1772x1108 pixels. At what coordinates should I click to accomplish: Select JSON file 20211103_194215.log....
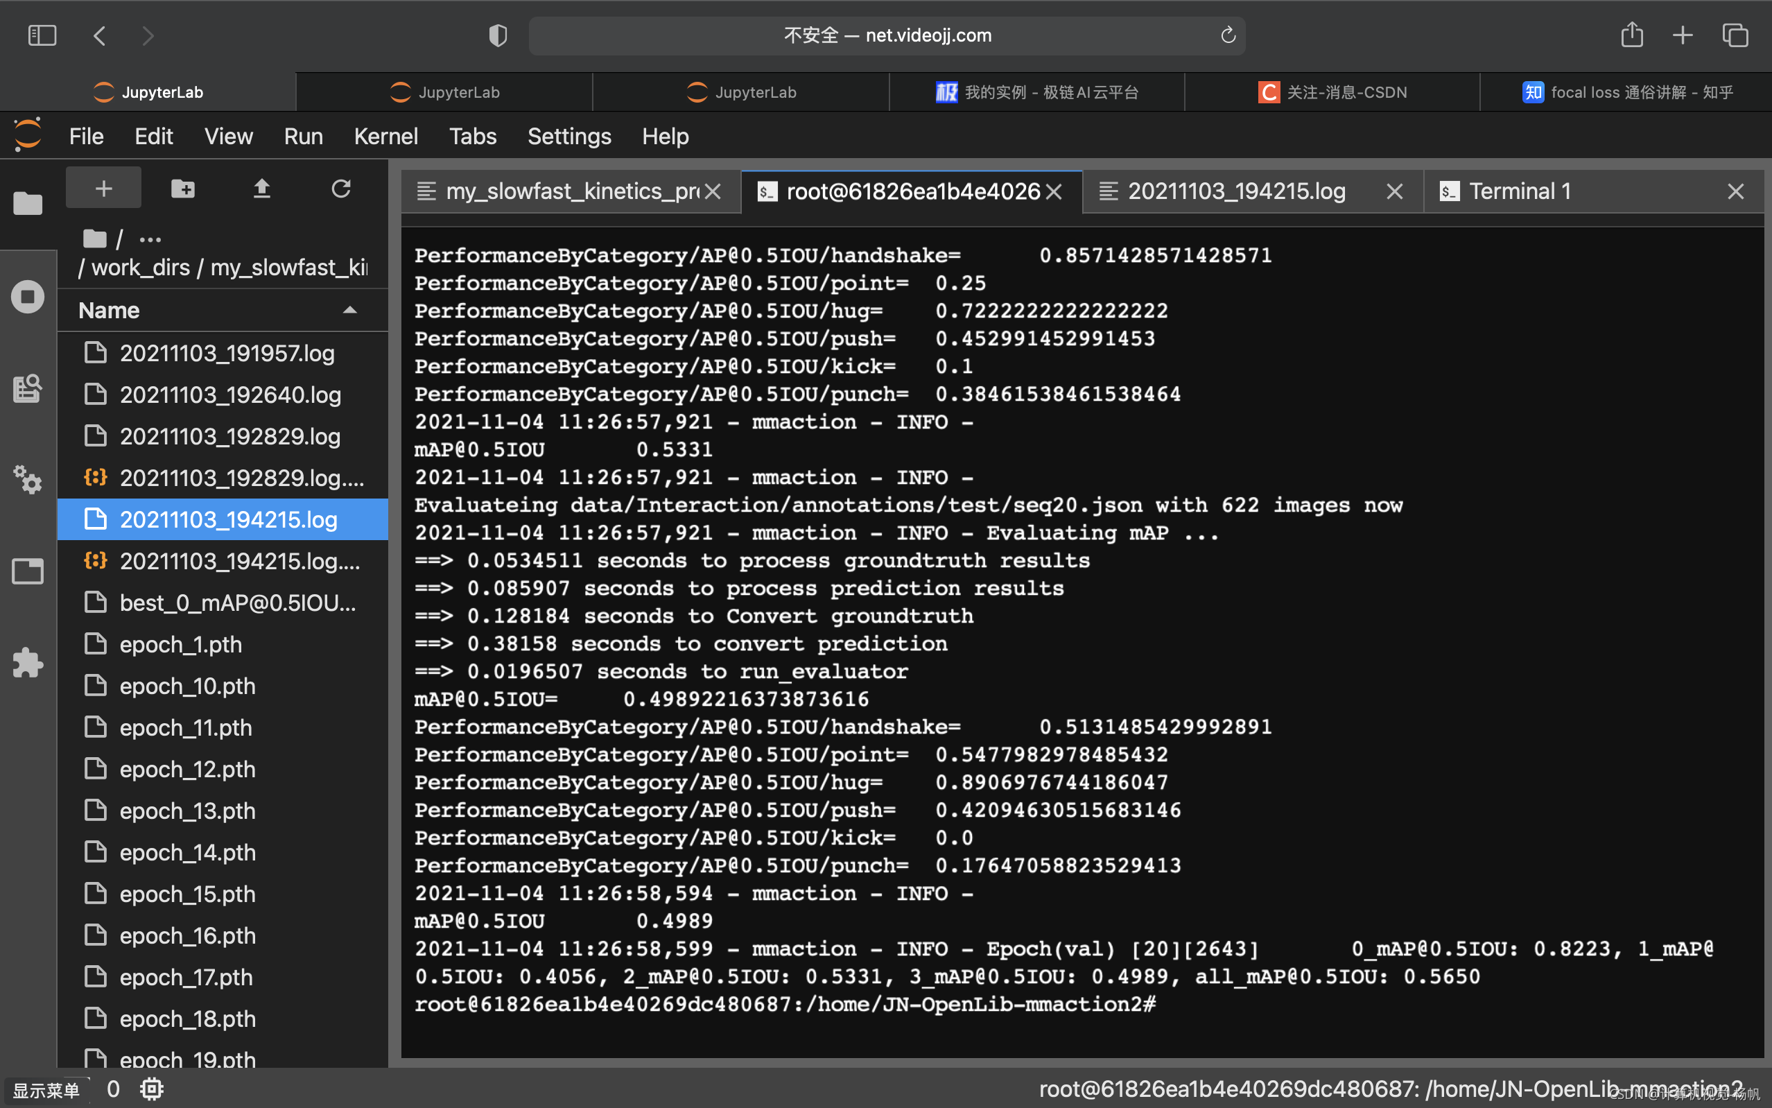223,562
